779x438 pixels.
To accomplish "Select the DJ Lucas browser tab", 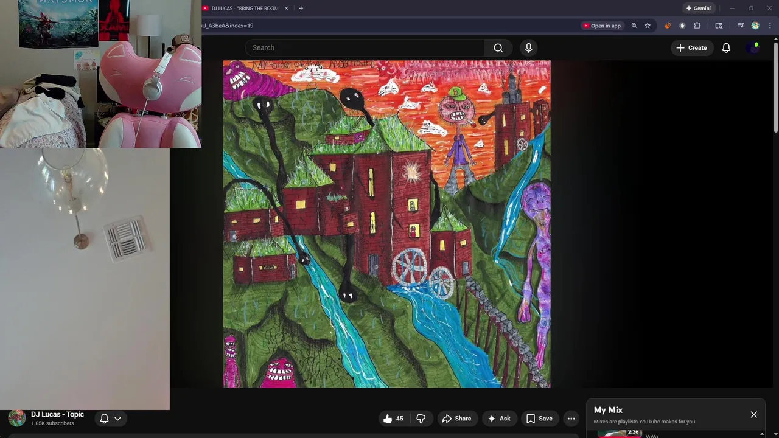I will pyautogui.click(x=244, y=9).
